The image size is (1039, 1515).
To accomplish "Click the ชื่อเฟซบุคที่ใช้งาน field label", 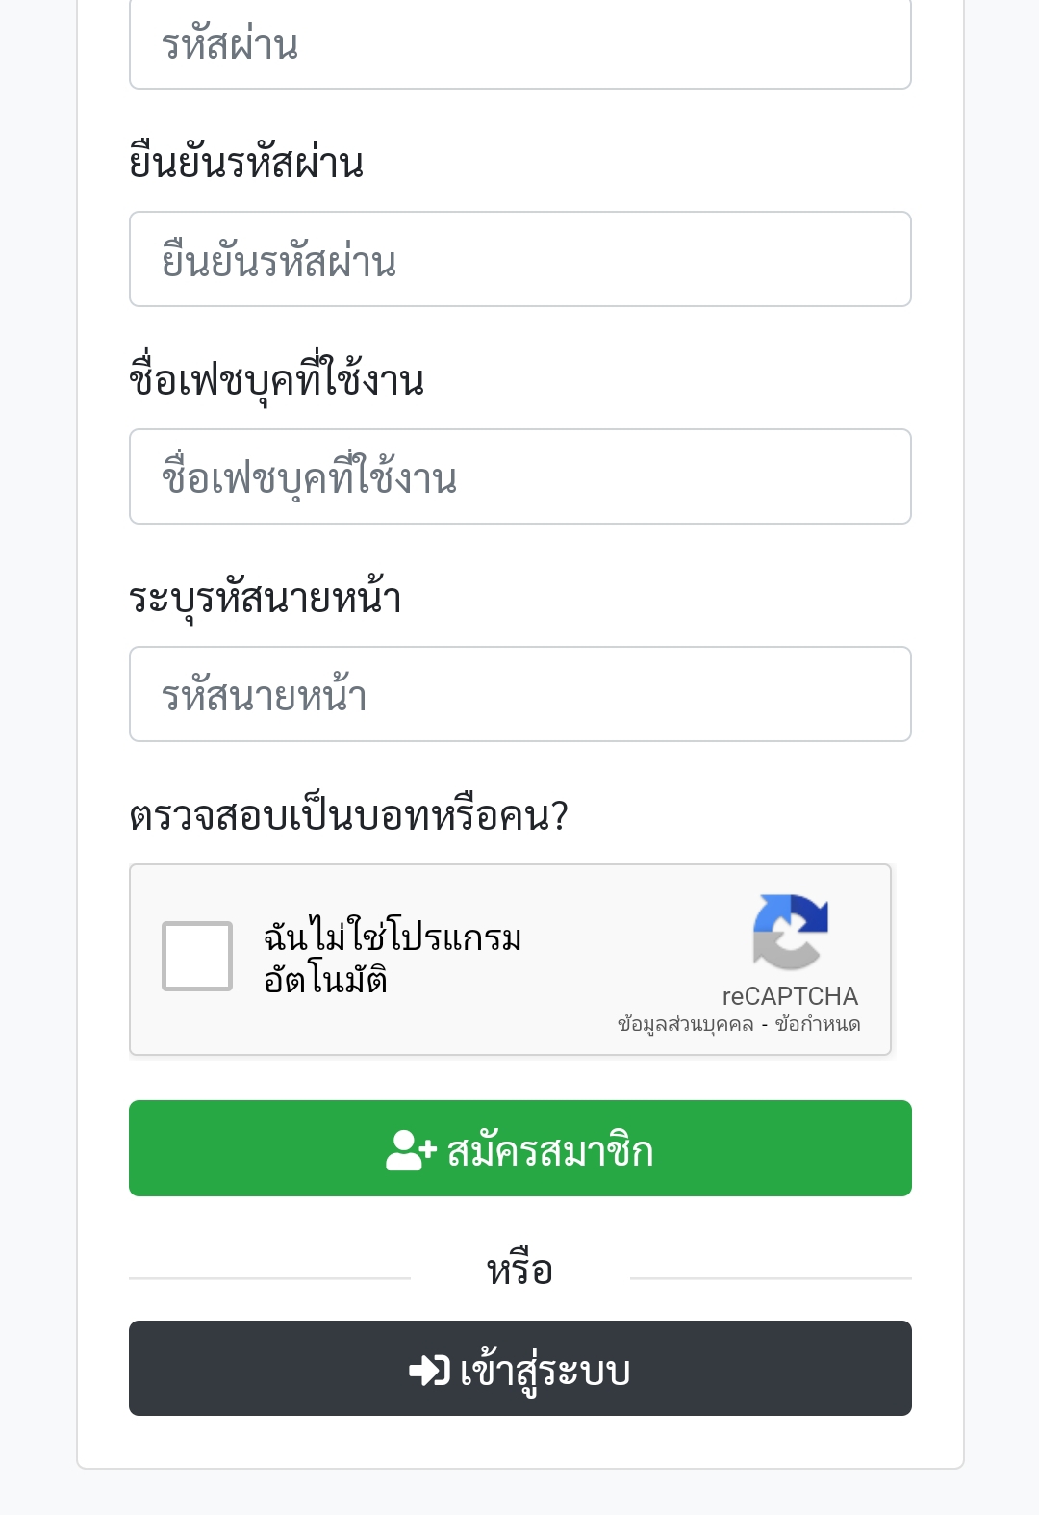I will [277, 379].
